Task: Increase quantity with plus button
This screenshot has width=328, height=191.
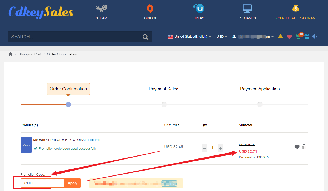Action: coord(220,148)
